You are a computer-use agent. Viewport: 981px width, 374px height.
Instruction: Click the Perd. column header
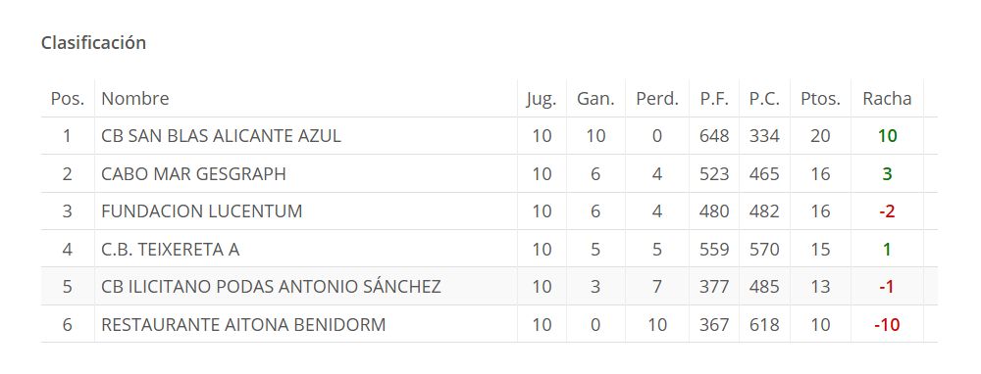point(657,99)
